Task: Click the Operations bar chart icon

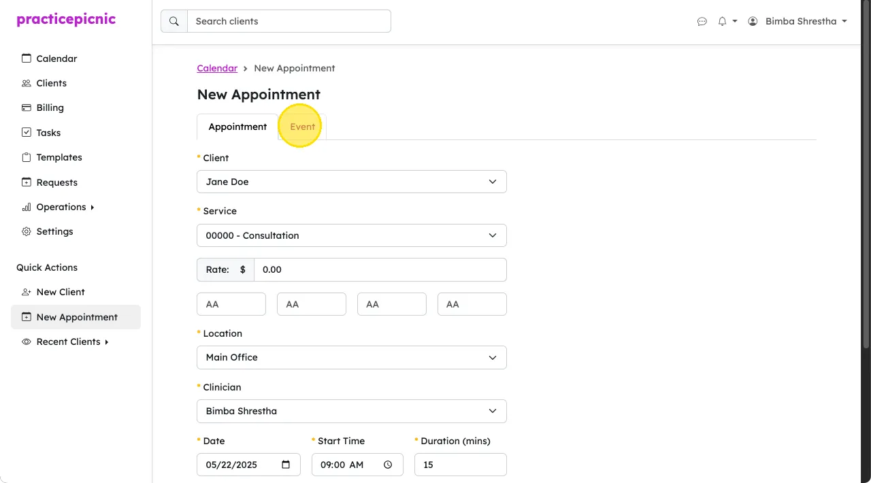Action: pyautogui.click(x=27, y=207)
